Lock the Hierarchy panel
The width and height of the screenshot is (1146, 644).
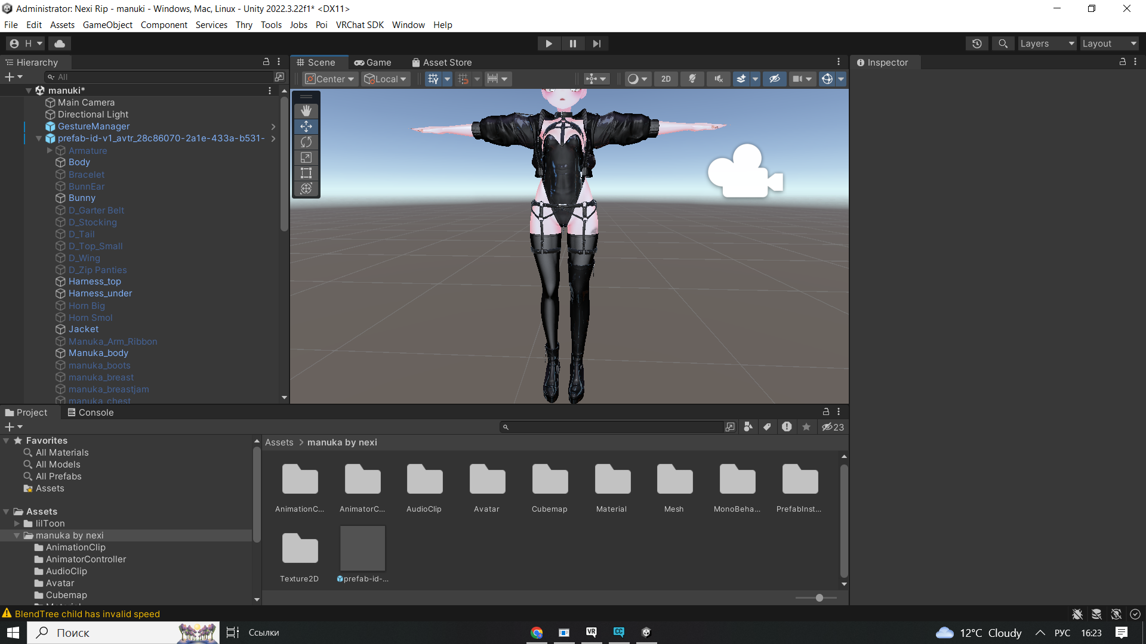(x=266, y=62)
